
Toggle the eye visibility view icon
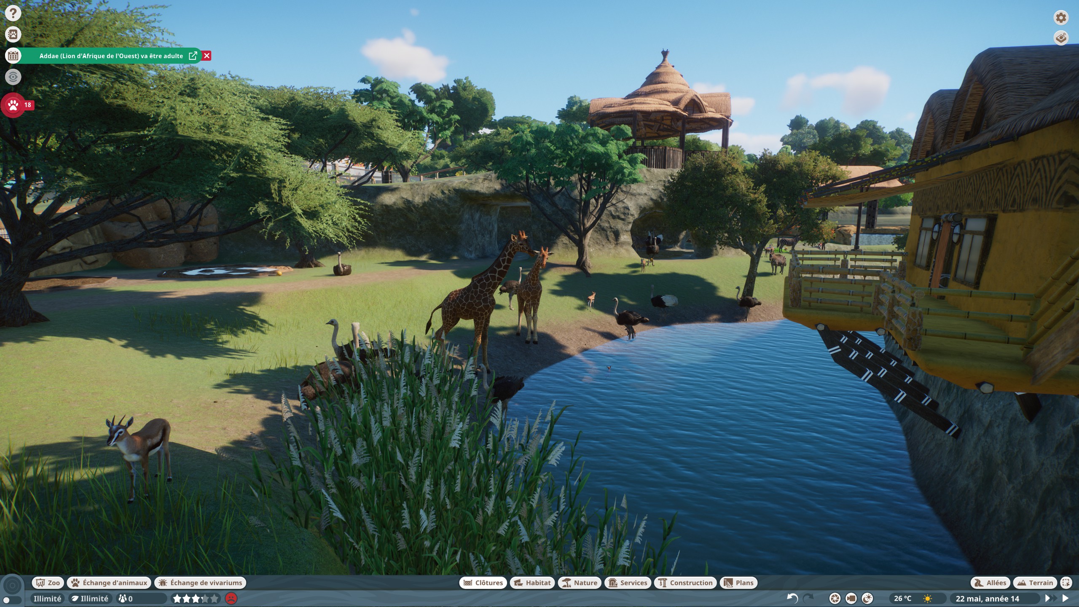(13, 77)
